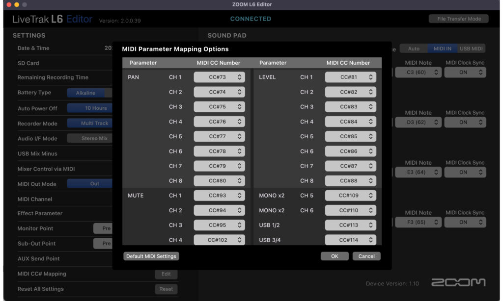This screenshot has height=301, width=503.
Task: Open PAN CH 5 CC#77 dropdown
Action: 219,136
